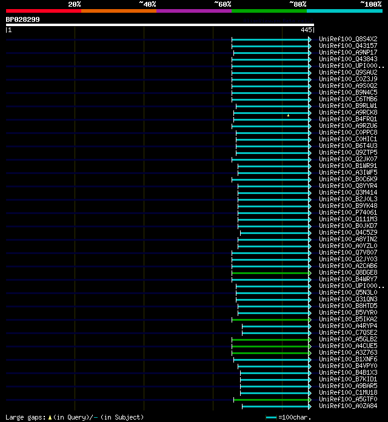This screenshot has height=422, width=388.
Task: Select the UniRef100_Q2JK07 label
Action: [348, 159]
